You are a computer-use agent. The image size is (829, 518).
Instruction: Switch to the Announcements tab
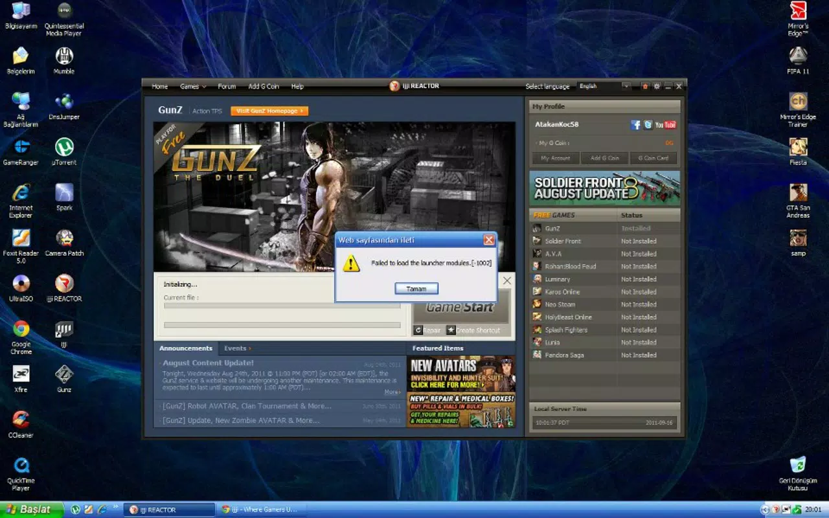(x=186, y=348)
